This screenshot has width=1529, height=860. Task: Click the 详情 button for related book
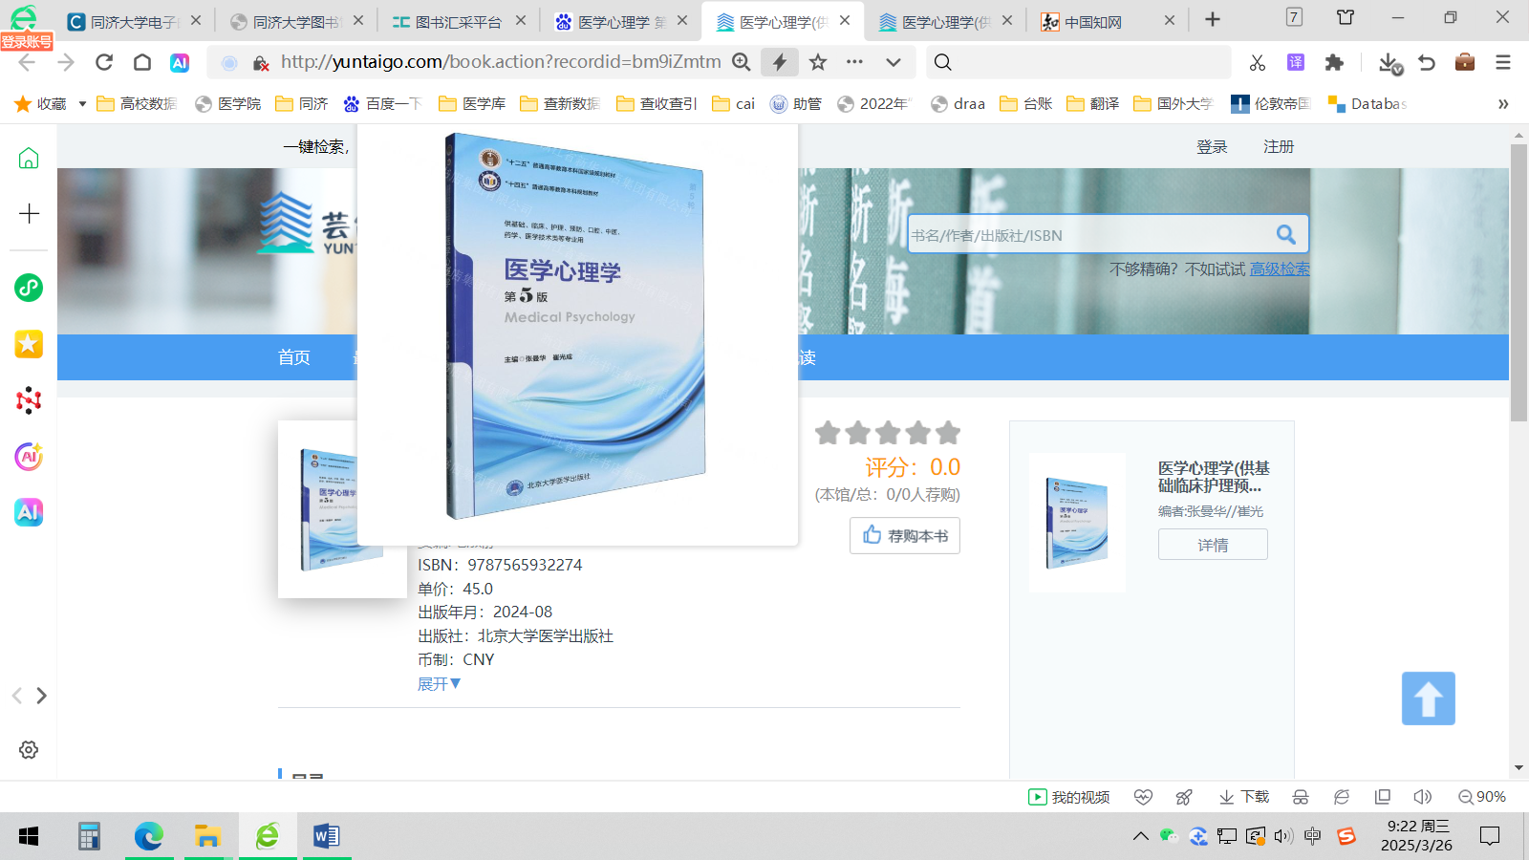click(1213, 545)
